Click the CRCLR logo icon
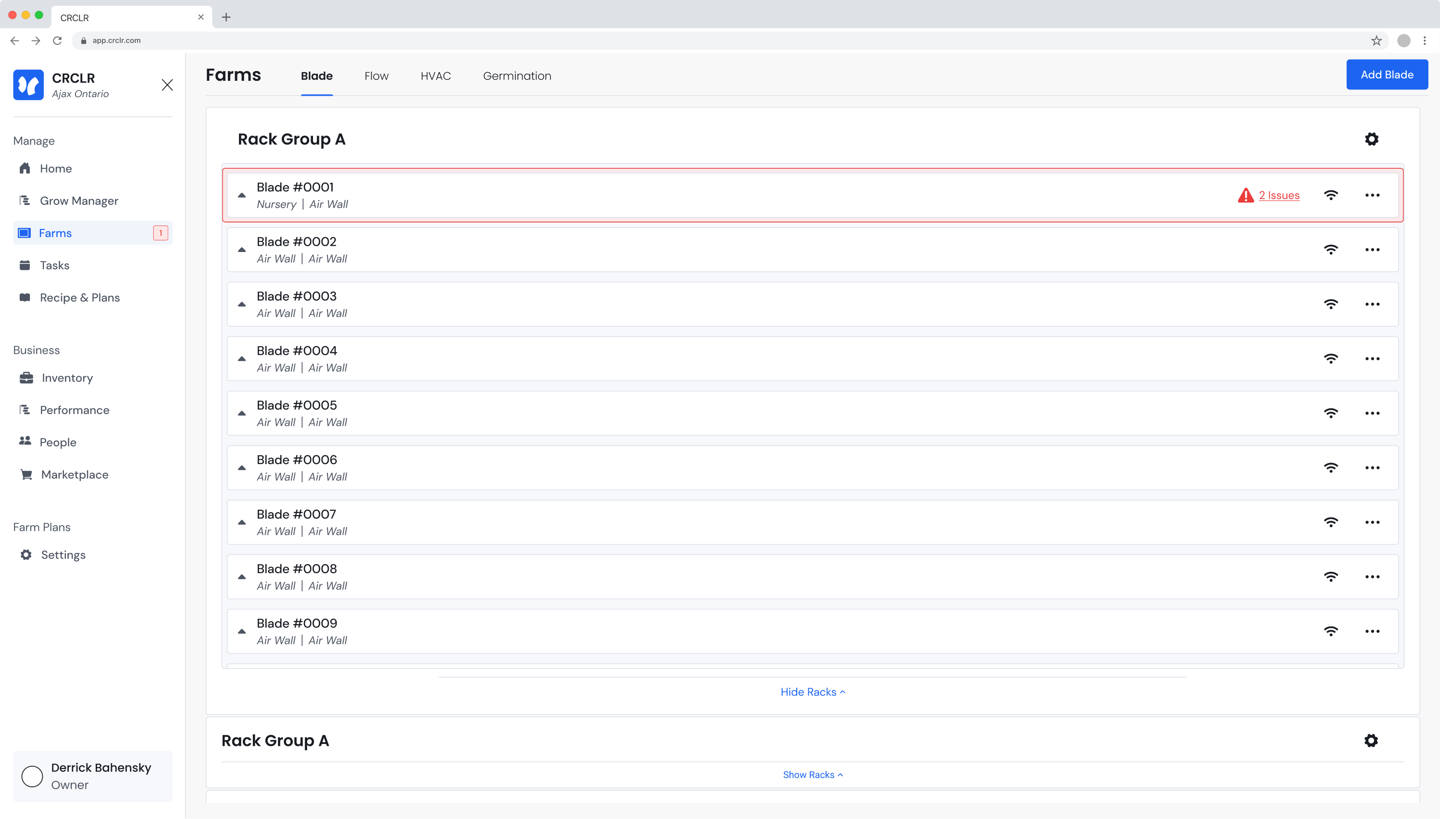 (28, 85)
